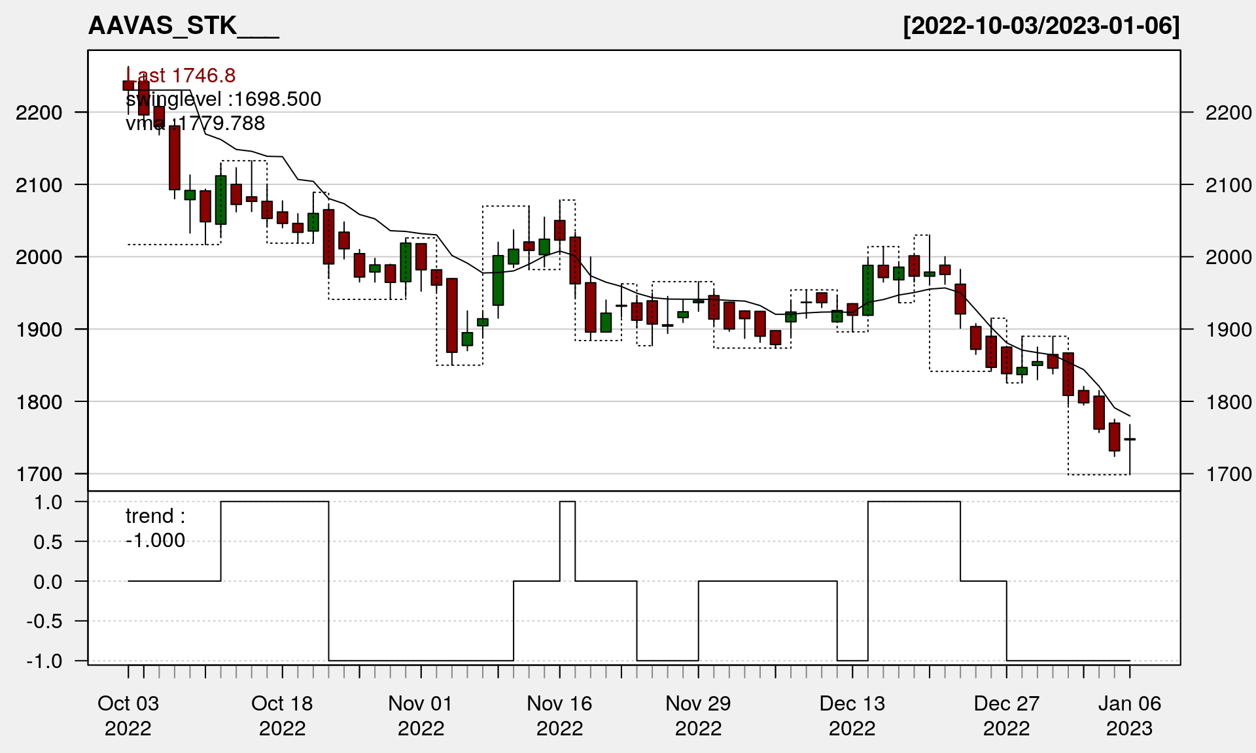The width and height of the screenshot is (1256, 753).
Task: Click the 1700 right price axis label
Action: [x=1229, y=474]
